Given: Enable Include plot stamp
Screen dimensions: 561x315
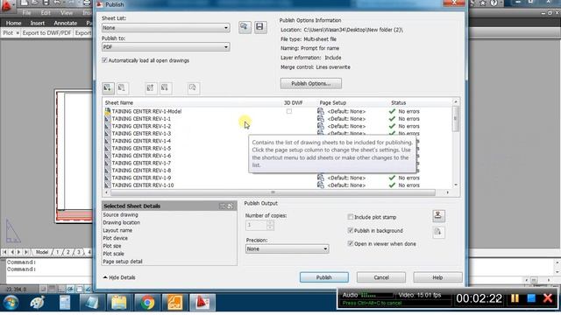Looking at the screenshot, I should (x=351, y=217).
